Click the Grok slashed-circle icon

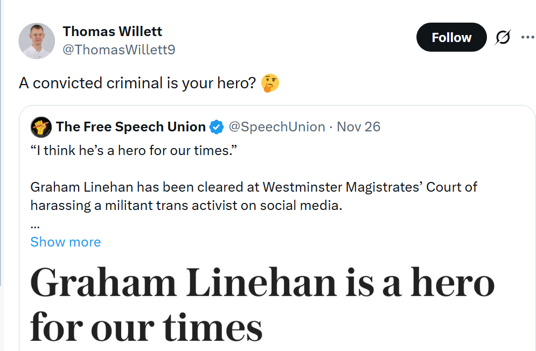pos(502,38)
